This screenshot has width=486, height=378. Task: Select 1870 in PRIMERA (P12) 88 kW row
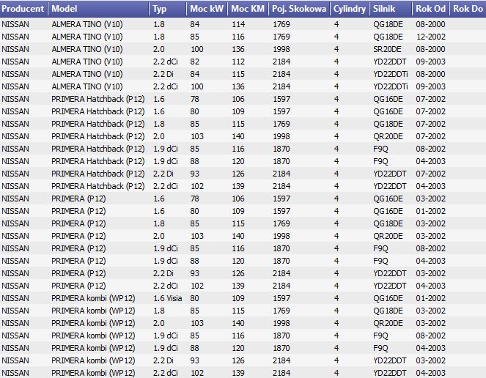[x=281, y=262]
